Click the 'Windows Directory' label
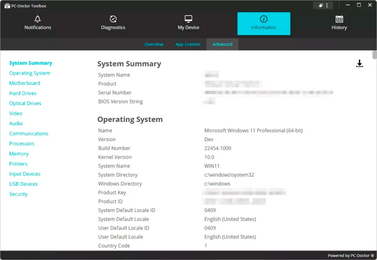377x260 pixels. click(x=120, y=184)
